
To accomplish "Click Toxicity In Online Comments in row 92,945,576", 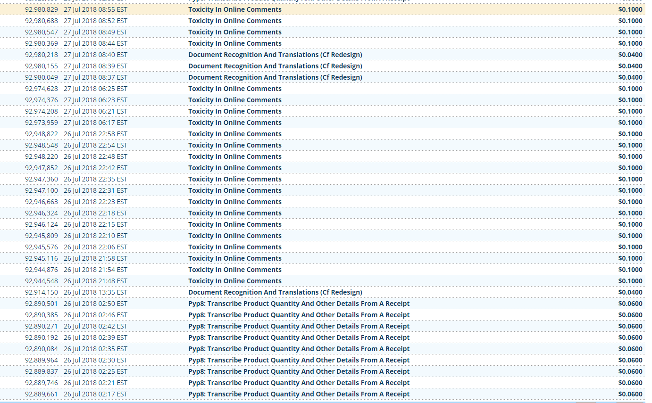I will point(235,247).
